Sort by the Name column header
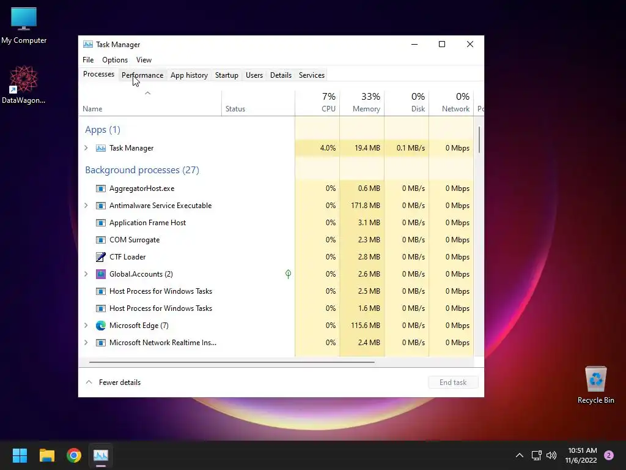The height and width of the screenshot is (470, 626). (150, 103)
